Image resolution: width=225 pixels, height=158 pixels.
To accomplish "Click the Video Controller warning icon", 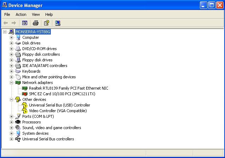I will pyautogui.click(x=25, y=111).
